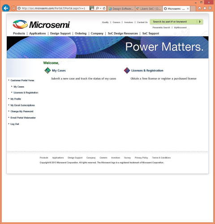Minimize the browser window
Screen dimensions: 215x224
[196, 2]
